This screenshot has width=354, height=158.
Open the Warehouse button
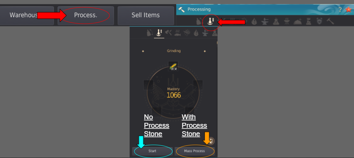[x=27, y=15]
